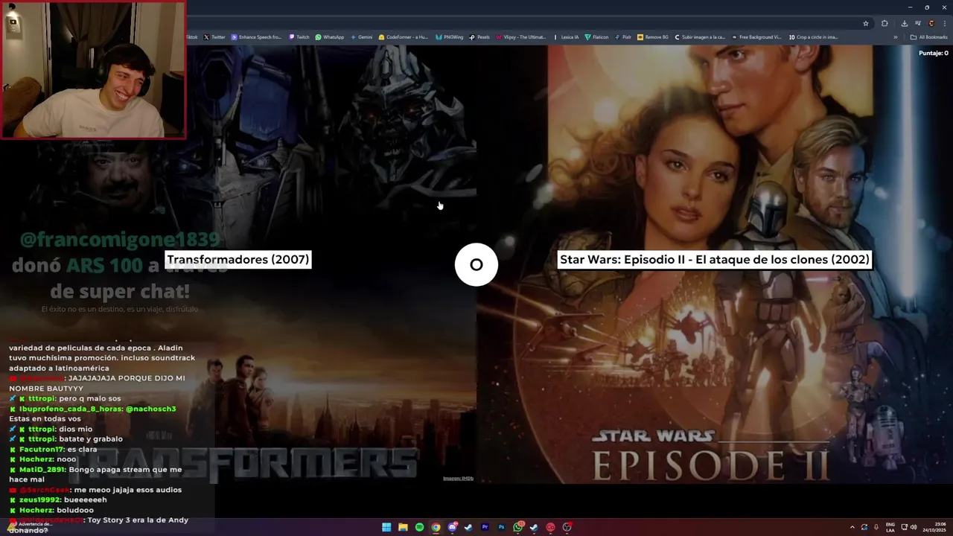Open the Pexels bookmark
953x536 pixels.
480,36
